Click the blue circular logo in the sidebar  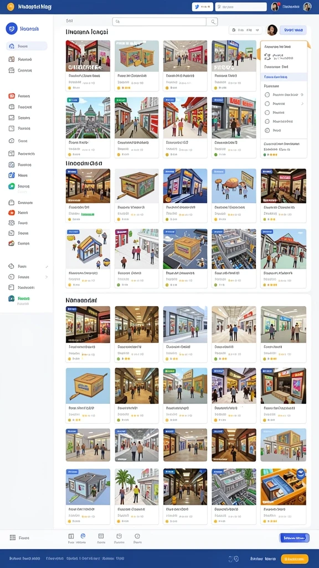[12, 28]
